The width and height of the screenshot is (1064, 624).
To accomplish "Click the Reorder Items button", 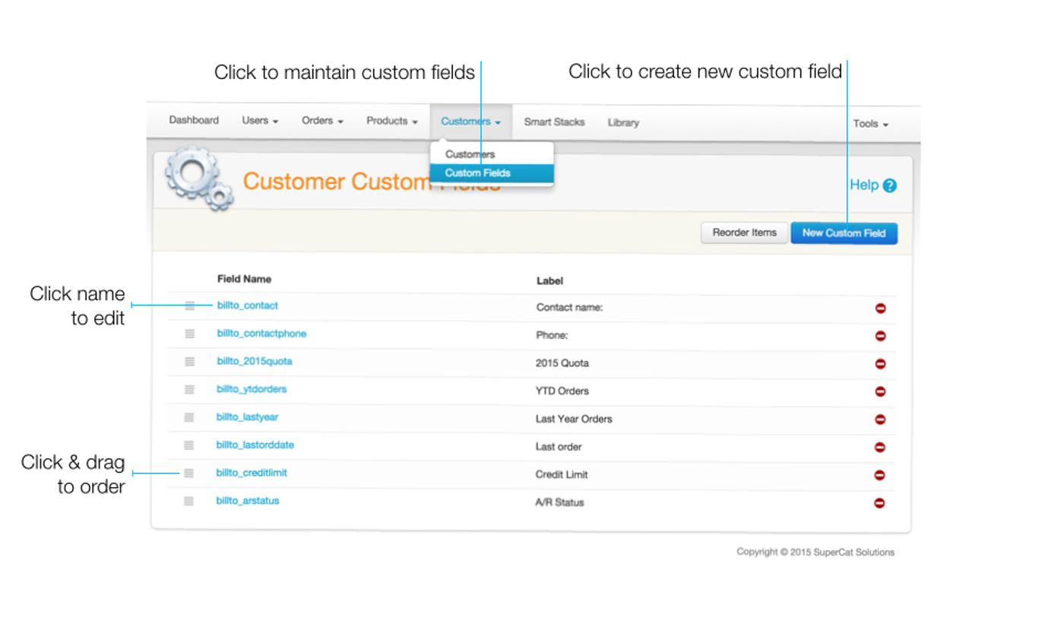I will pyautogui.click(x=744, y=233).
